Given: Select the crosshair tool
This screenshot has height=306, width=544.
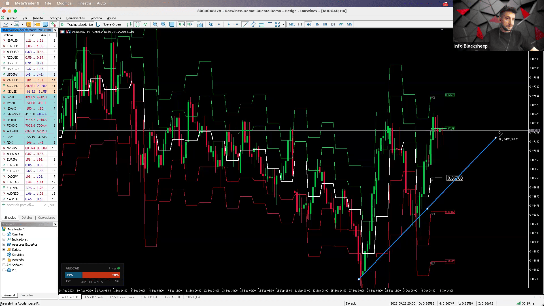Looking at the screenshot, I should click(x=219, y=24).
